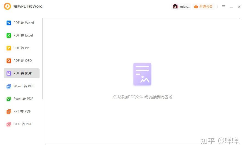Select the OFD 转 PDF menu item
Screen dimensions: 245x151
click(x=22, y=124)
